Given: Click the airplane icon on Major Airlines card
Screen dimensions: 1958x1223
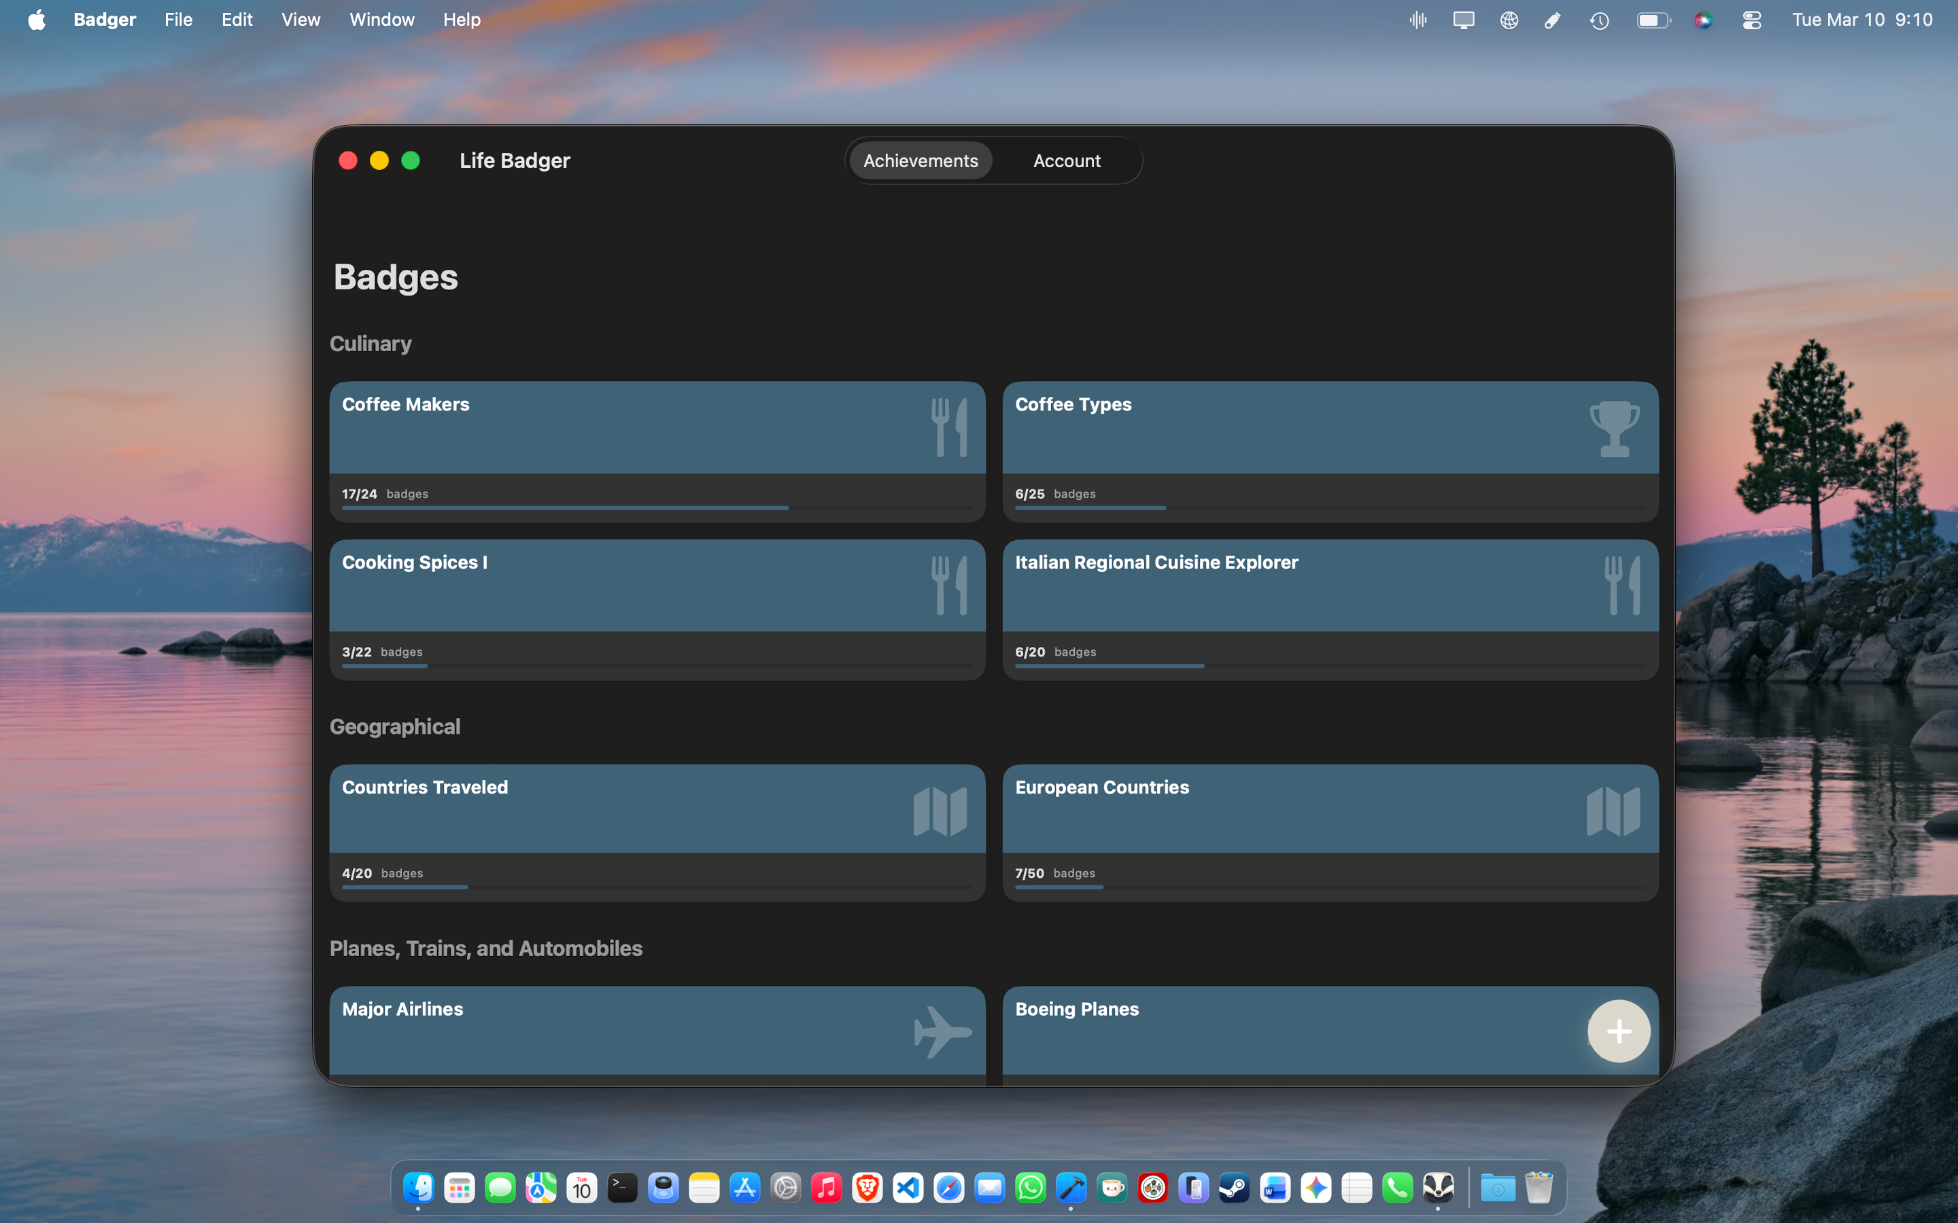Looking at the screenshot, I should pyautogui.click(x=941, y=1031).
